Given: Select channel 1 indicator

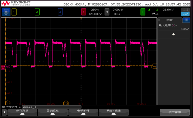Looking at the screenshot, I should pos(14,12).
